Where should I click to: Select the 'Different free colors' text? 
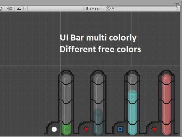pos(101,49)
